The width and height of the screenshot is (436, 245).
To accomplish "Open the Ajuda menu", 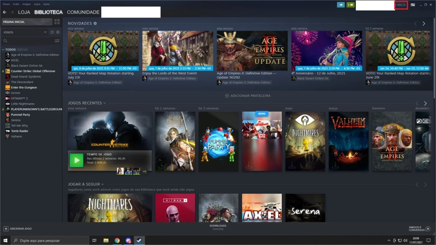I will coord(46,4).
